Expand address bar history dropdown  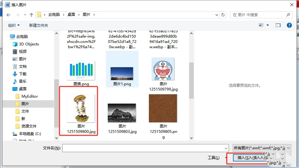[x=217, y=15]
